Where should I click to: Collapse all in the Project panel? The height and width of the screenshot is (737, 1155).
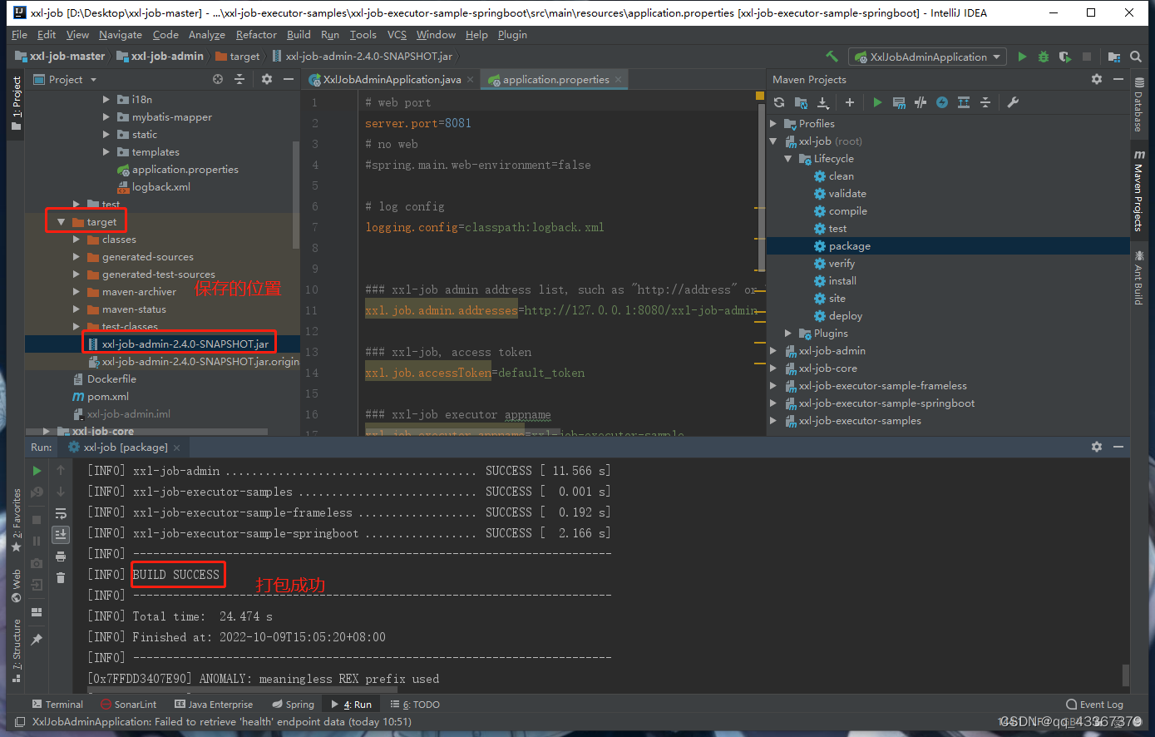click(x=239, y=79)
